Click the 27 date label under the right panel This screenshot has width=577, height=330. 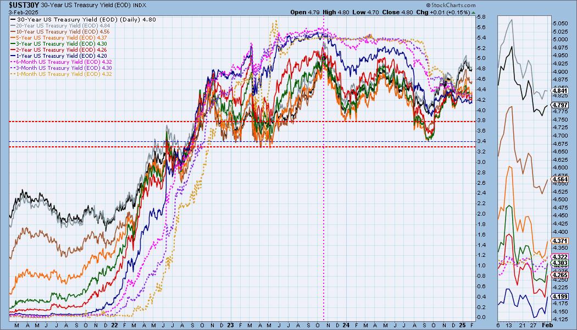534,325
